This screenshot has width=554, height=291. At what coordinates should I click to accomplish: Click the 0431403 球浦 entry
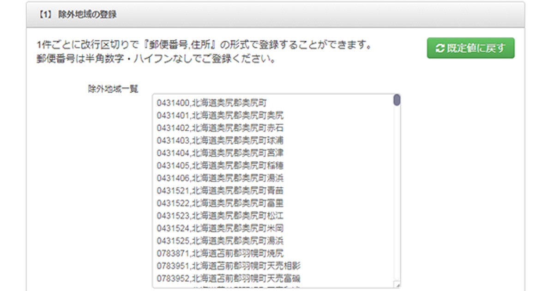coord(220,140)
